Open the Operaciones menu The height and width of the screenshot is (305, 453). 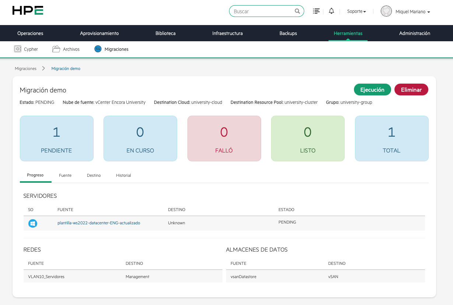coord(30,33)
